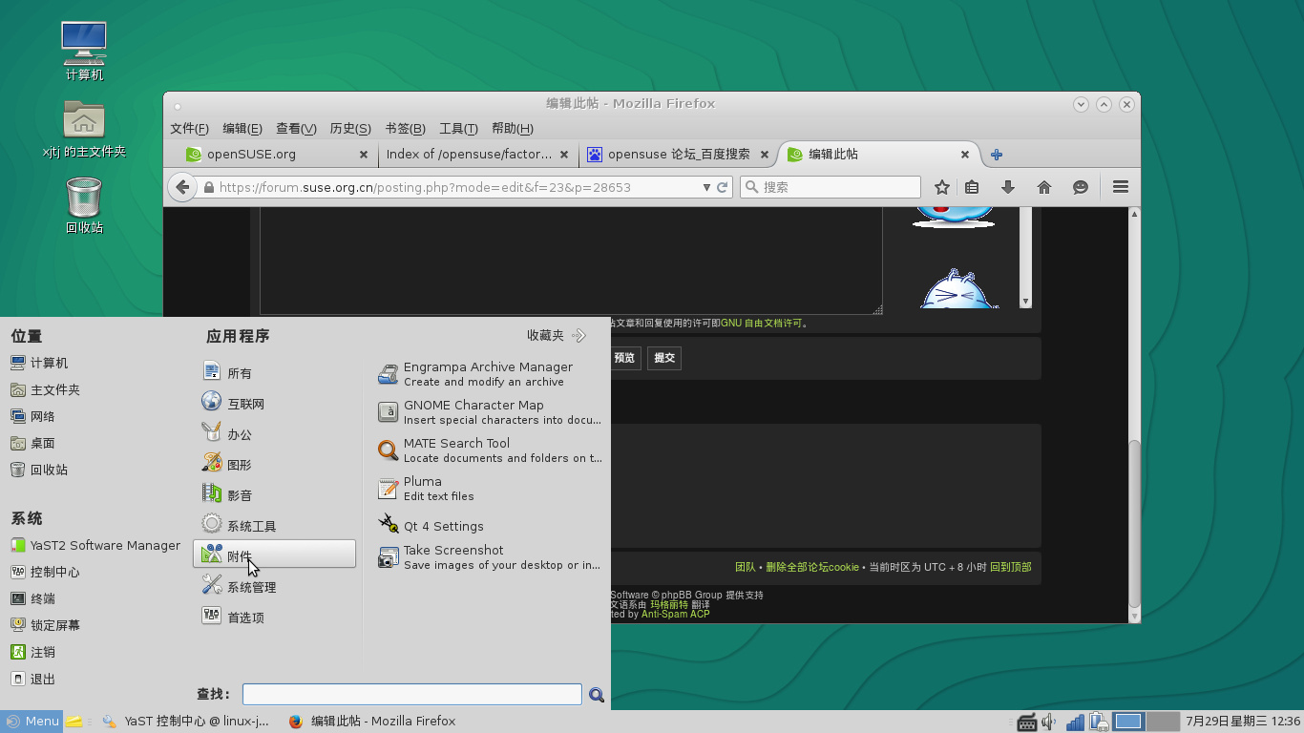Click the Firefox 搜索 search box
This screenshot has height=733, width=1304.
(x=831, y=187)
